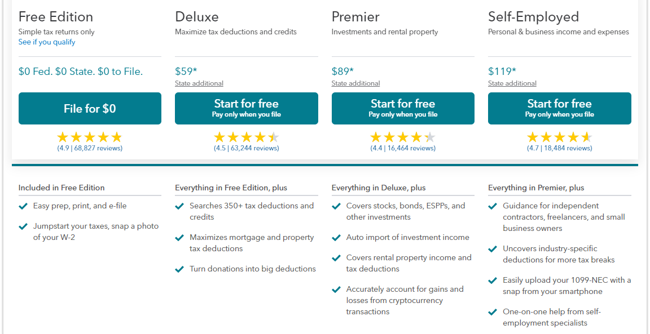
Task: Click the Deluxe star rating icons
Action: click(246, 137)
